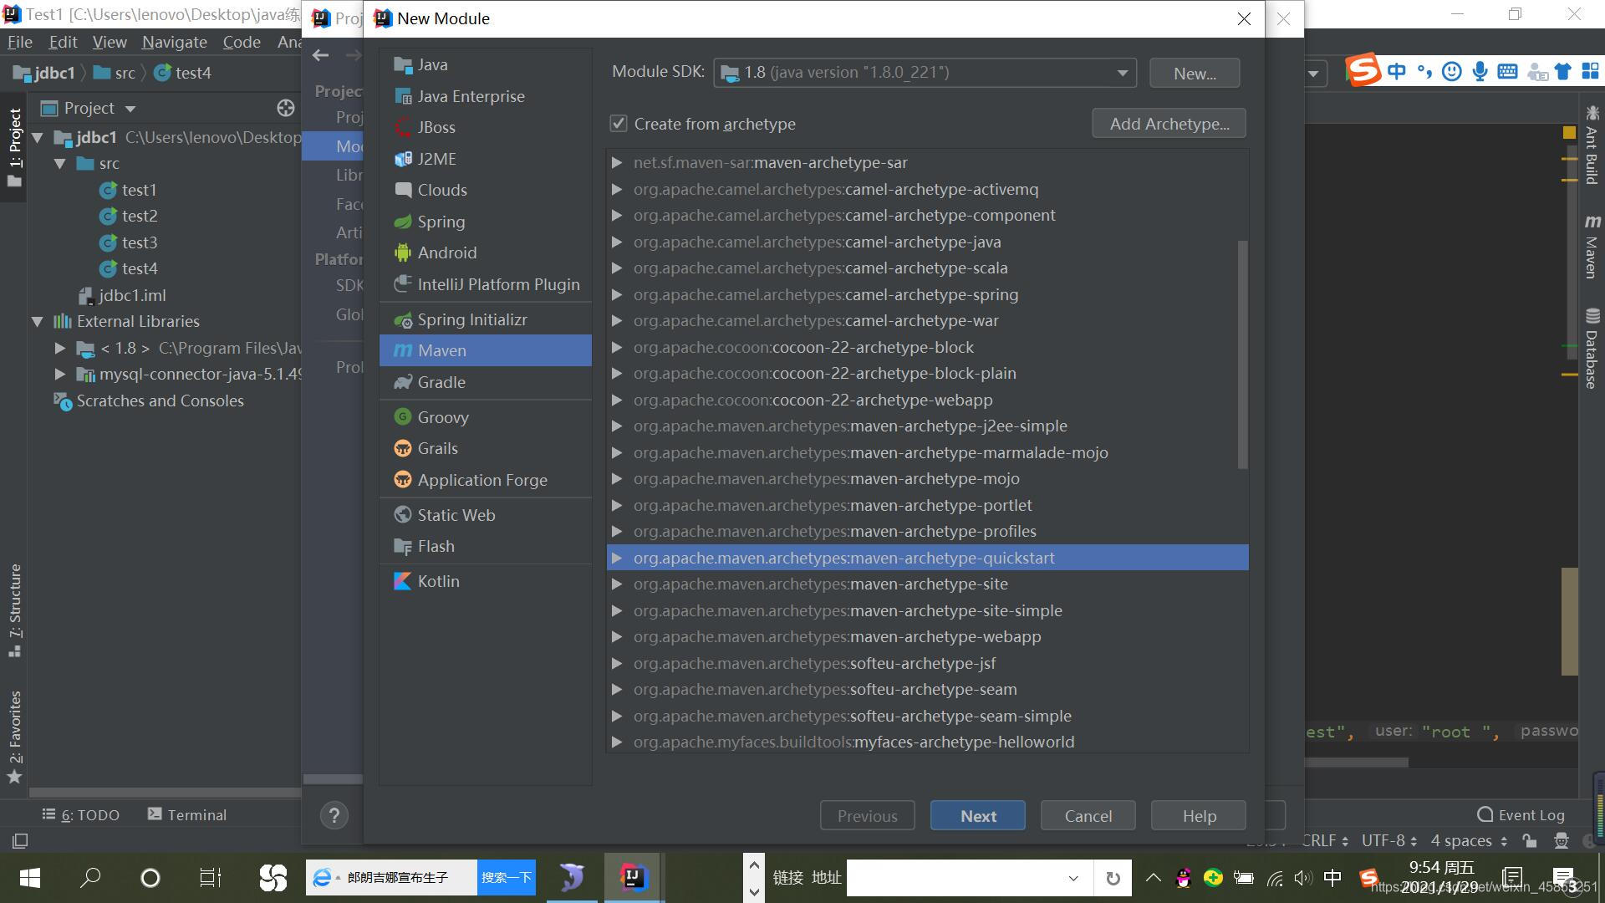Collapse the src folder node
The width and height of the screenshot is (1605, 903).
pos(60,164)
